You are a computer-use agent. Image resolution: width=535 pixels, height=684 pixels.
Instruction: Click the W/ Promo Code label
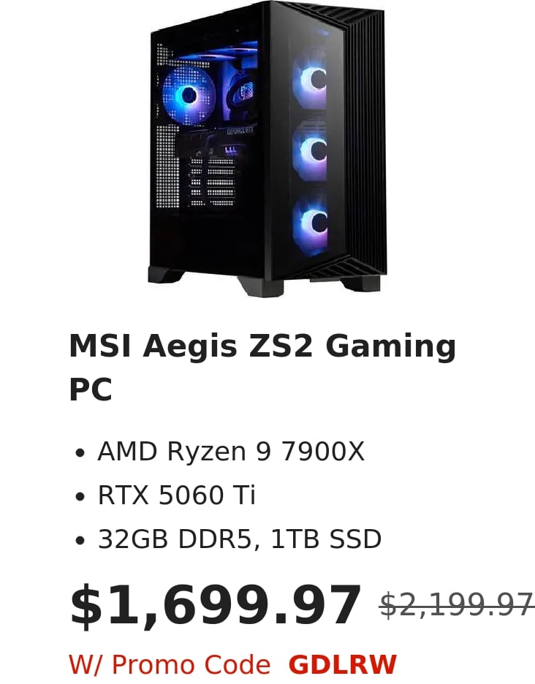pos(170,665)
